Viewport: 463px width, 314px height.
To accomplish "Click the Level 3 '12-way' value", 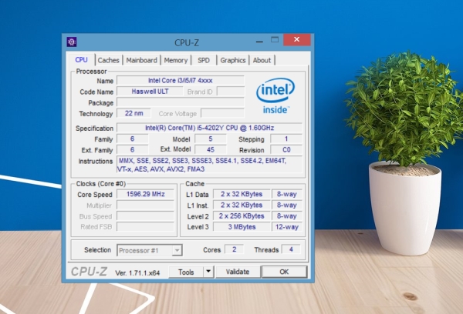I will [287, 227].
